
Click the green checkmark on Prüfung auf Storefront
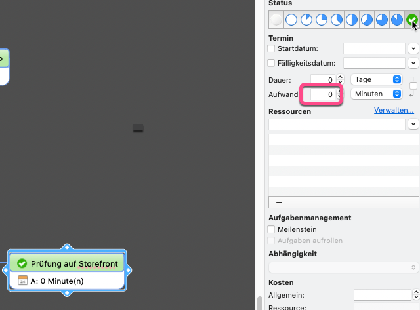click(22, 263)
